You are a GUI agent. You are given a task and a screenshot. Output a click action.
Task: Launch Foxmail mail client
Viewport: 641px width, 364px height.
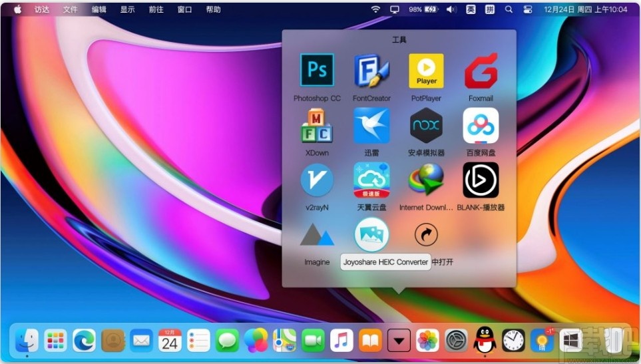481,71
